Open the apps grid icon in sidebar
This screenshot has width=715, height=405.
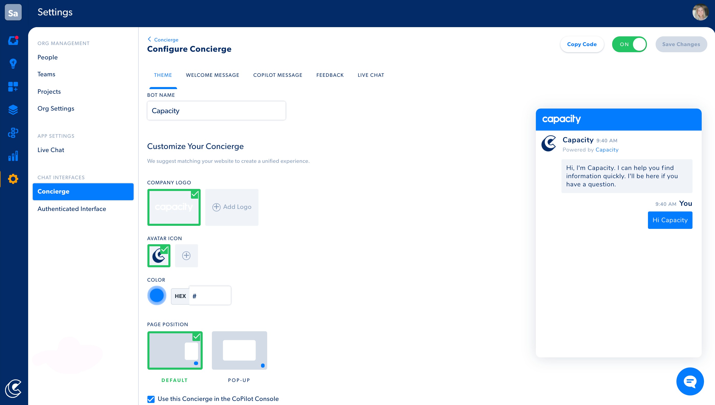pyautogui.click(x=13, y=87)
